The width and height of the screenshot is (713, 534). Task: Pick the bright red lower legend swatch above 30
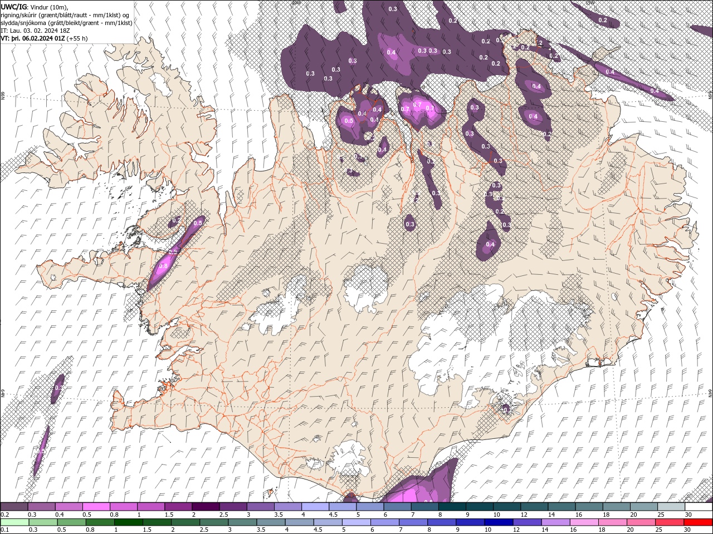tap(698, 522)
